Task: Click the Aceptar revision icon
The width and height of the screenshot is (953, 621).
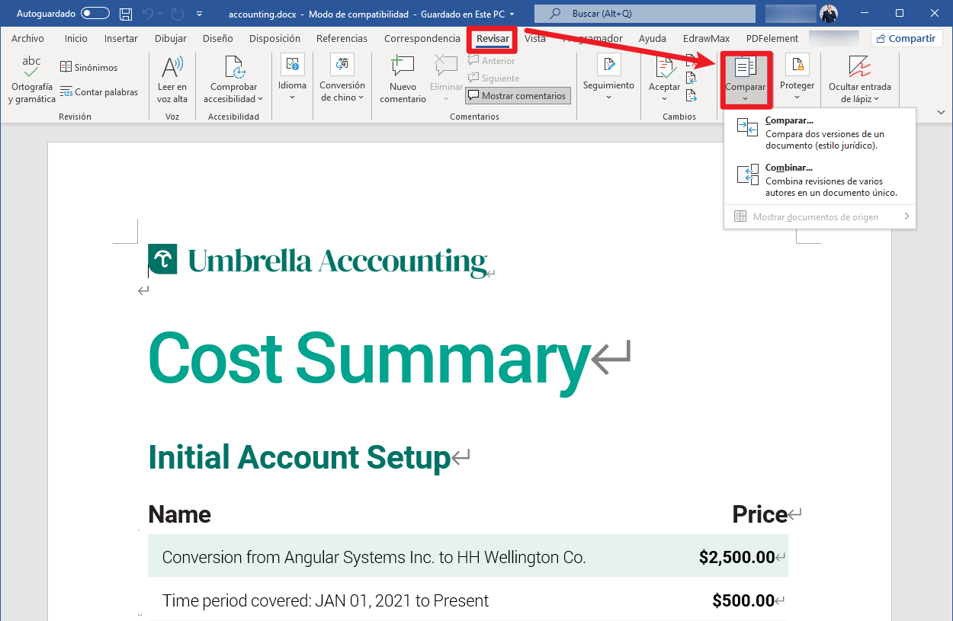Action: pos(663,69)
